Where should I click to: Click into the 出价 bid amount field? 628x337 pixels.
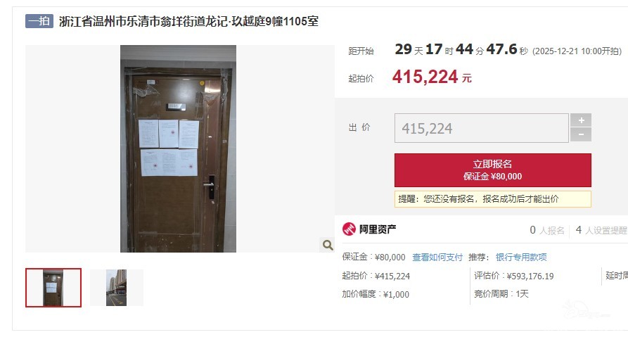pos(482,128)
